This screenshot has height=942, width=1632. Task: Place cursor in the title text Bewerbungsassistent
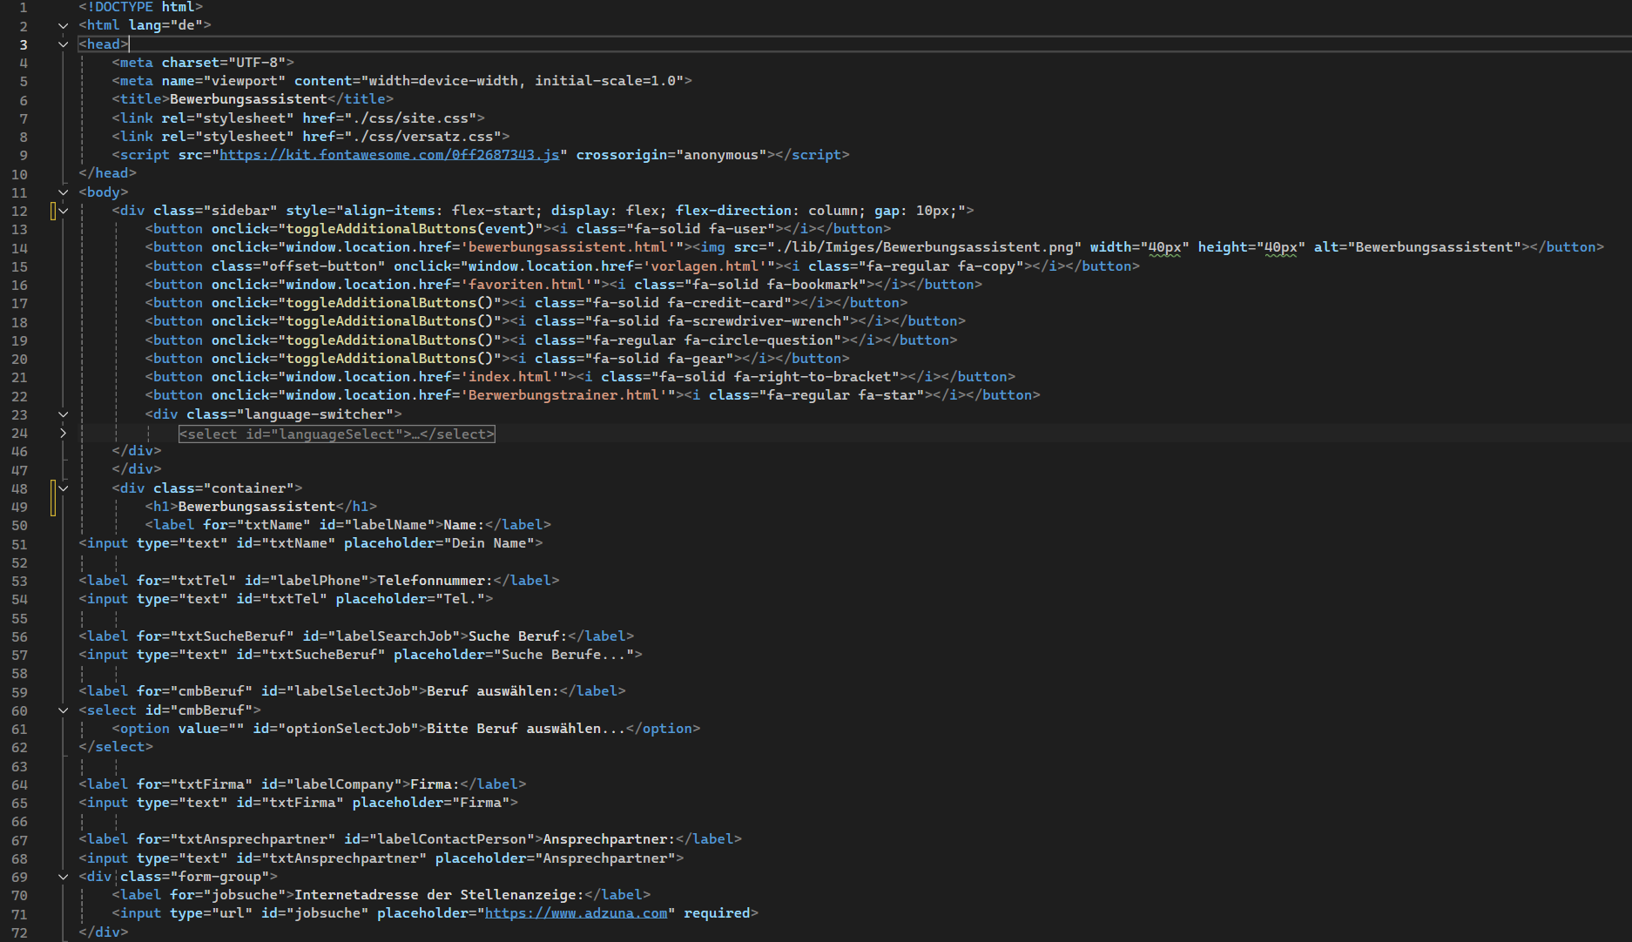[x=248, y=99]
